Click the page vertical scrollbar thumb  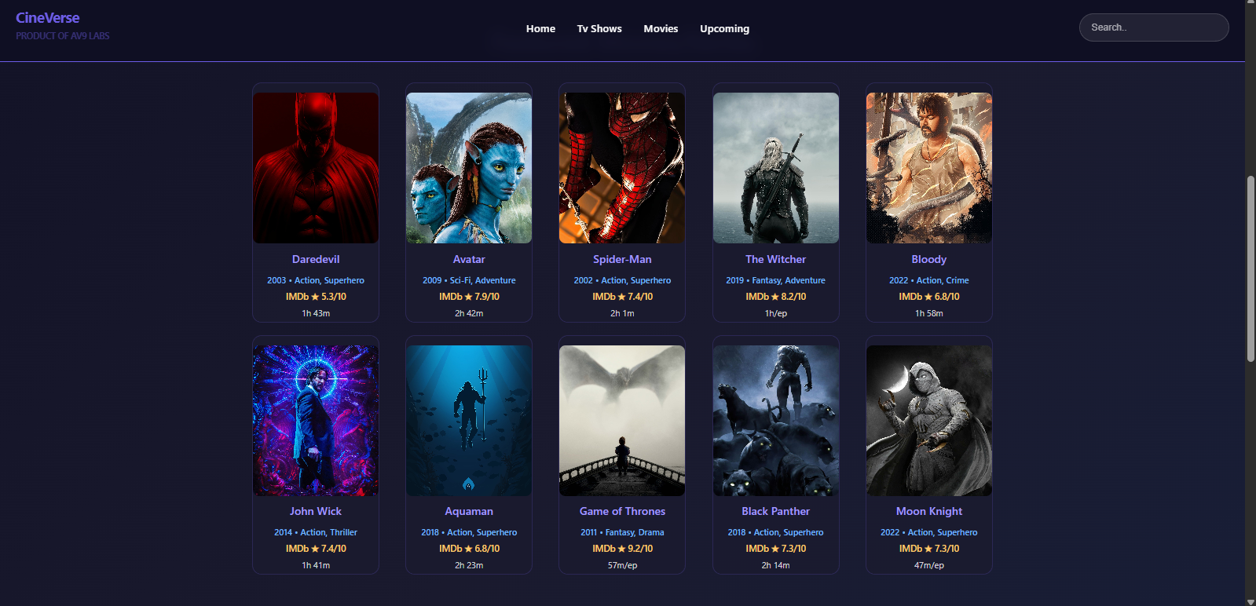(x=1251, y=268)
